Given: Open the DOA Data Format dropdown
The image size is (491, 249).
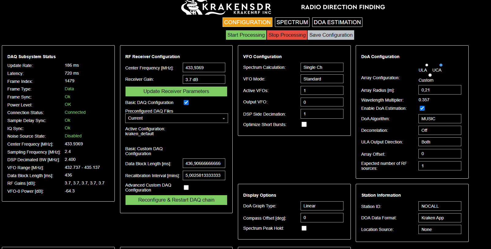Looking at the screenshot, I should pos(440,218).
